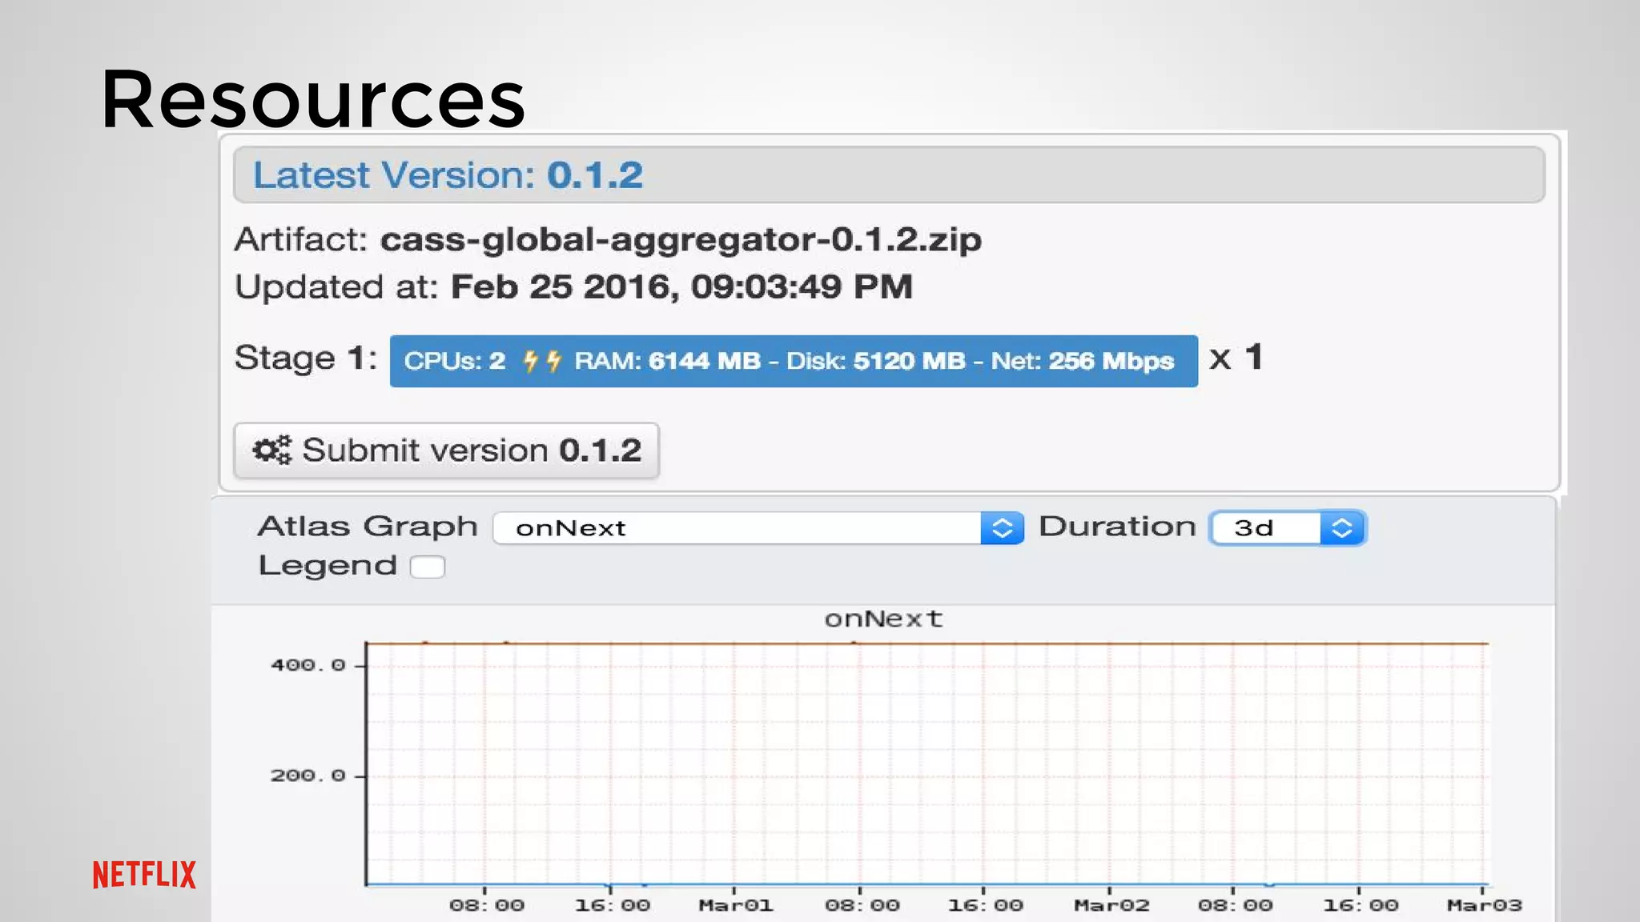Click the cass-global-aggregator-0.1.2.zip artifact name
Image resolution: width=1640 pixels, height=922 pixels.
coord(681,239)
